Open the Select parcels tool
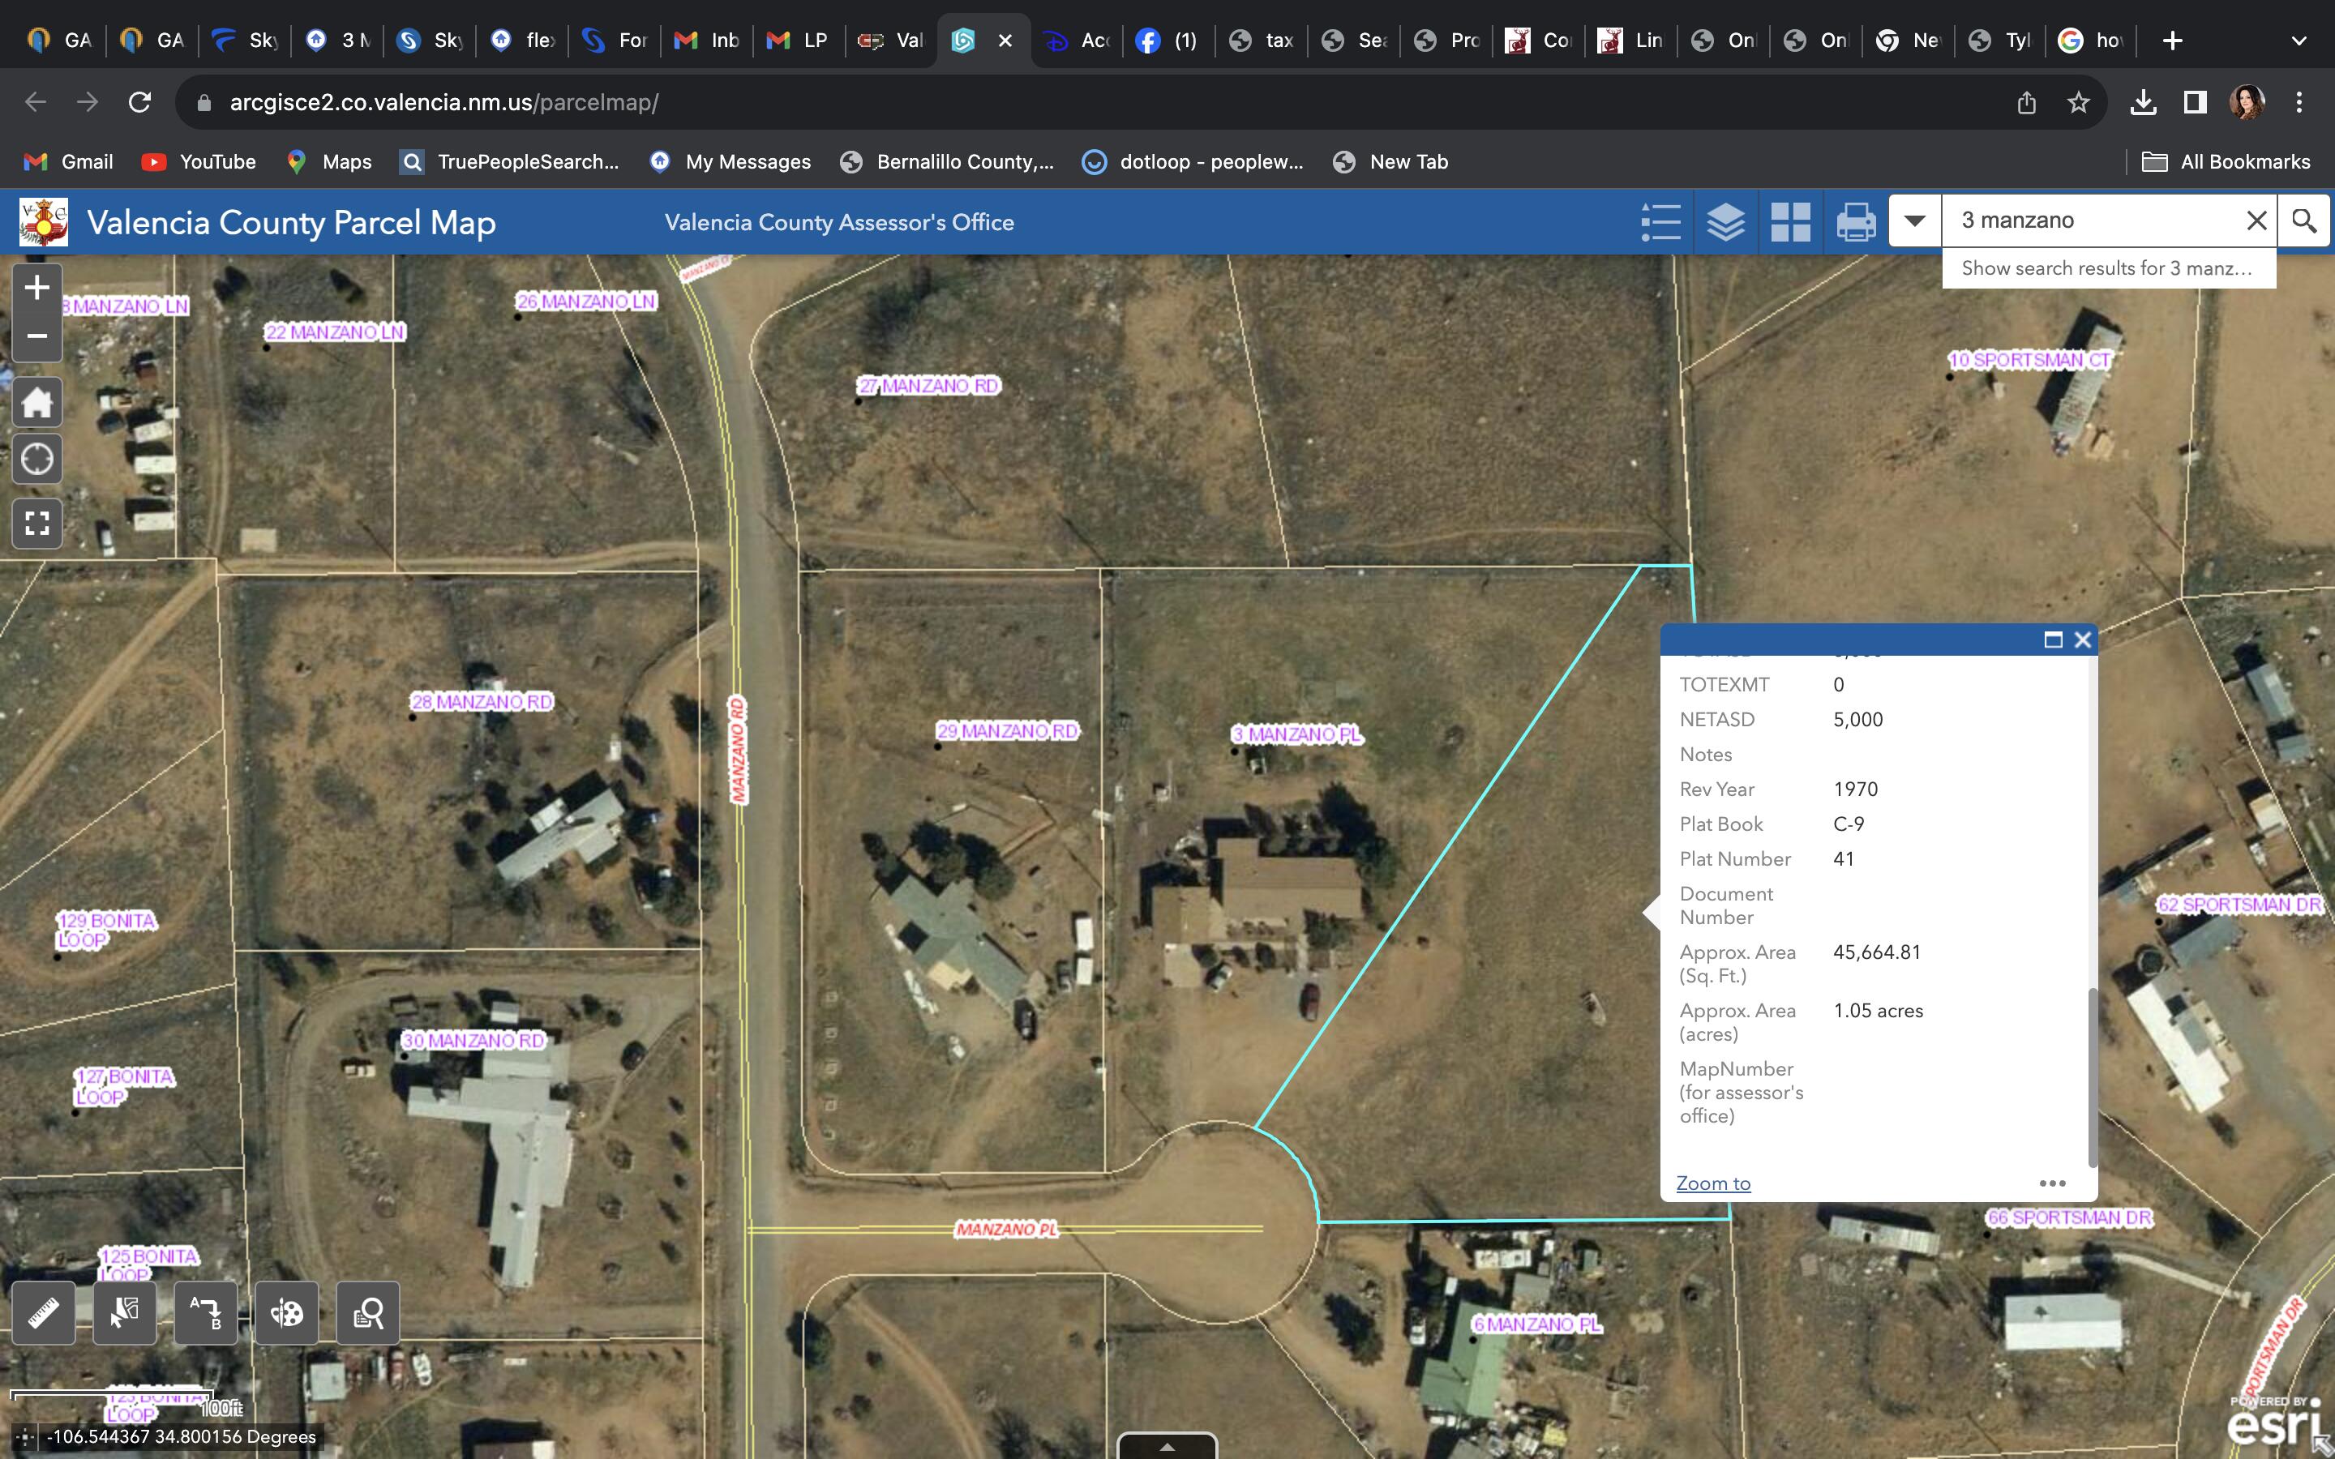 (x=125, y=1312)
